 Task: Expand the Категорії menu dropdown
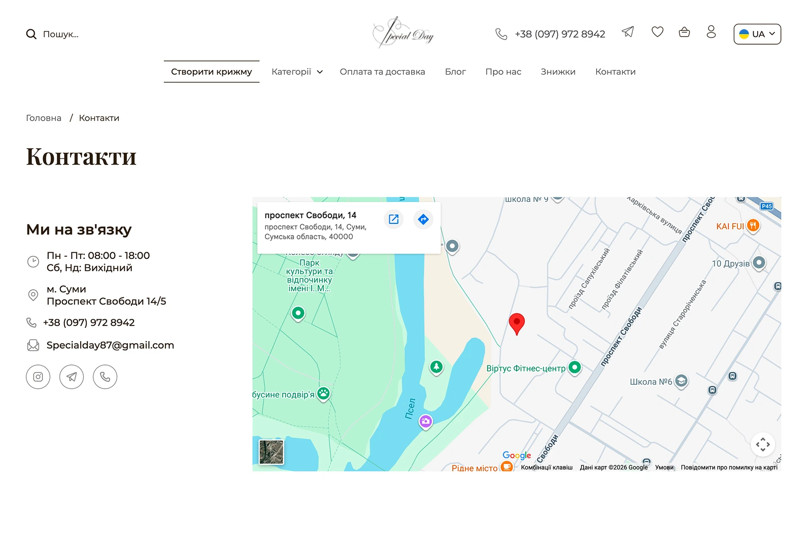pos(297,72)
